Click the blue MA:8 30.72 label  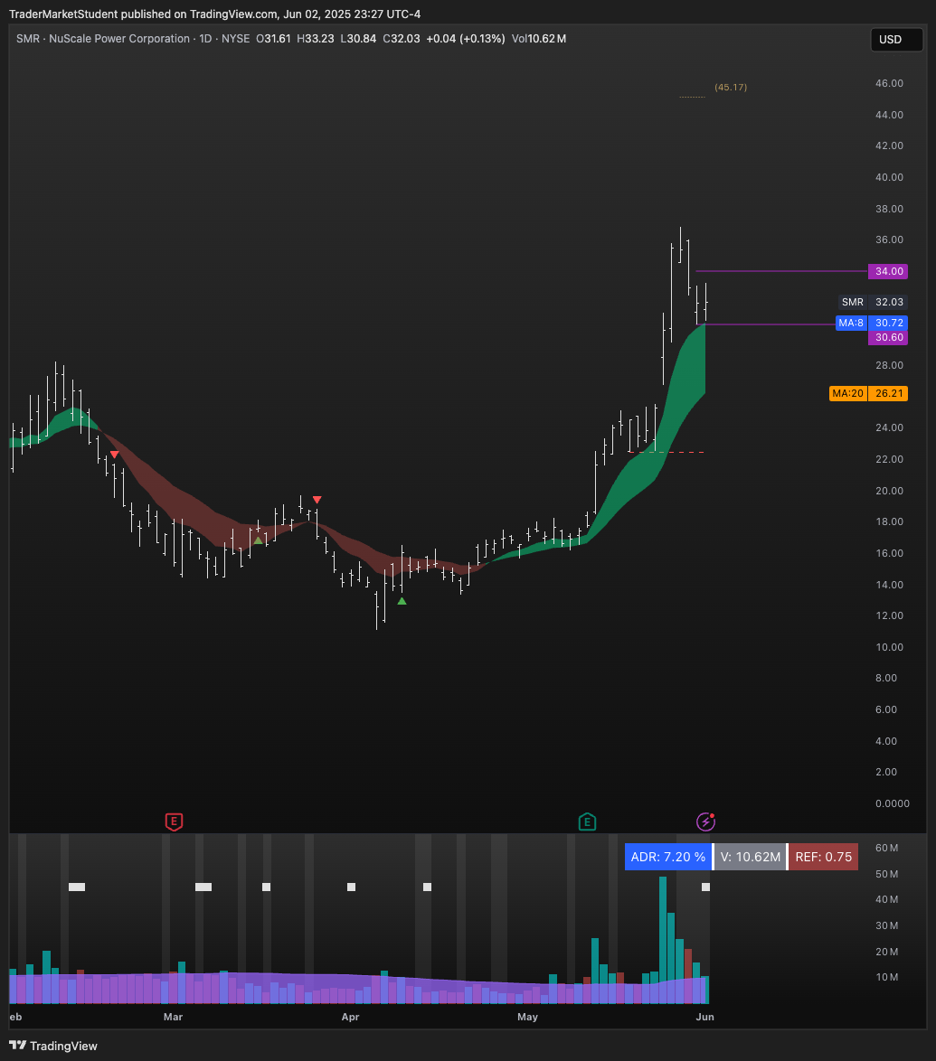coord(873,323)
